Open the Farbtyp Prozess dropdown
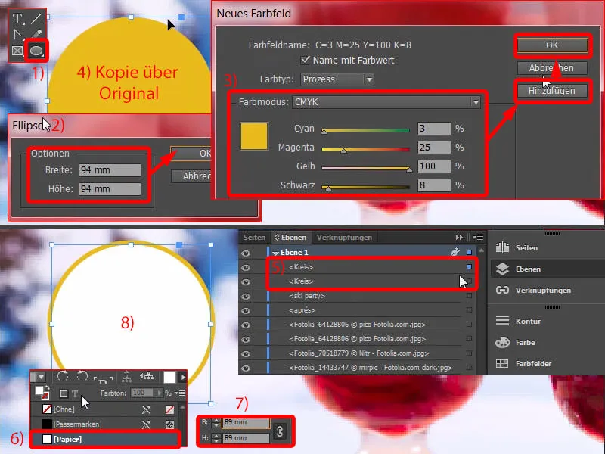Viewport: 605px width, 454px height. coord(337,79)
